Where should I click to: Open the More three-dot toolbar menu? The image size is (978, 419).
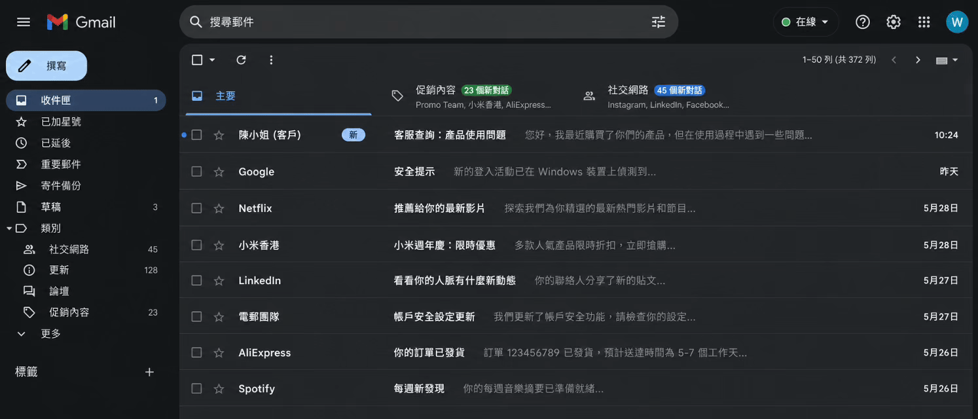point(271,60)
